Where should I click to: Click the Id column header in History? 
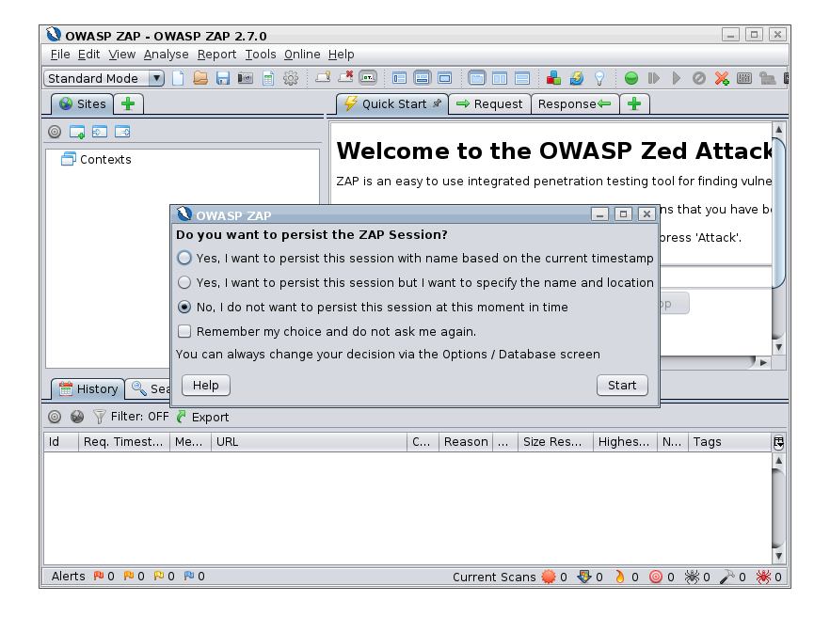coord(61,442)
